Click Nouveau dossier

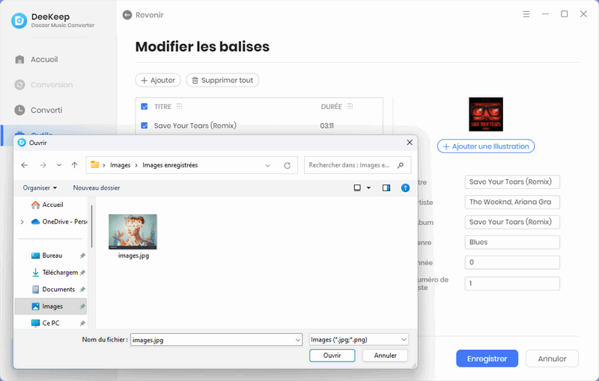click(x=97, y=188)
